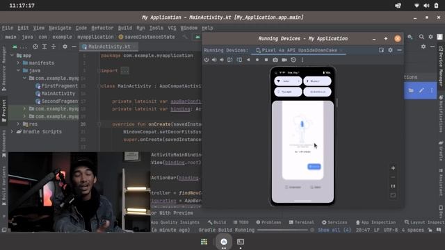Open the Refactor menu
This screenshot has height=250, width=445.
pos(102,28)
